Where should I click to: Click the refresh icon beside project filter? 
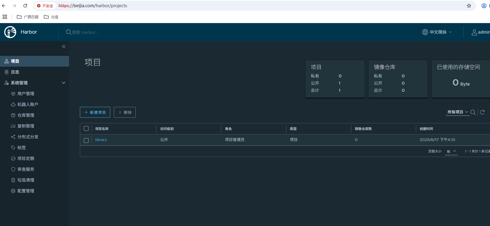pyautogui.click(x=482, y=112)
